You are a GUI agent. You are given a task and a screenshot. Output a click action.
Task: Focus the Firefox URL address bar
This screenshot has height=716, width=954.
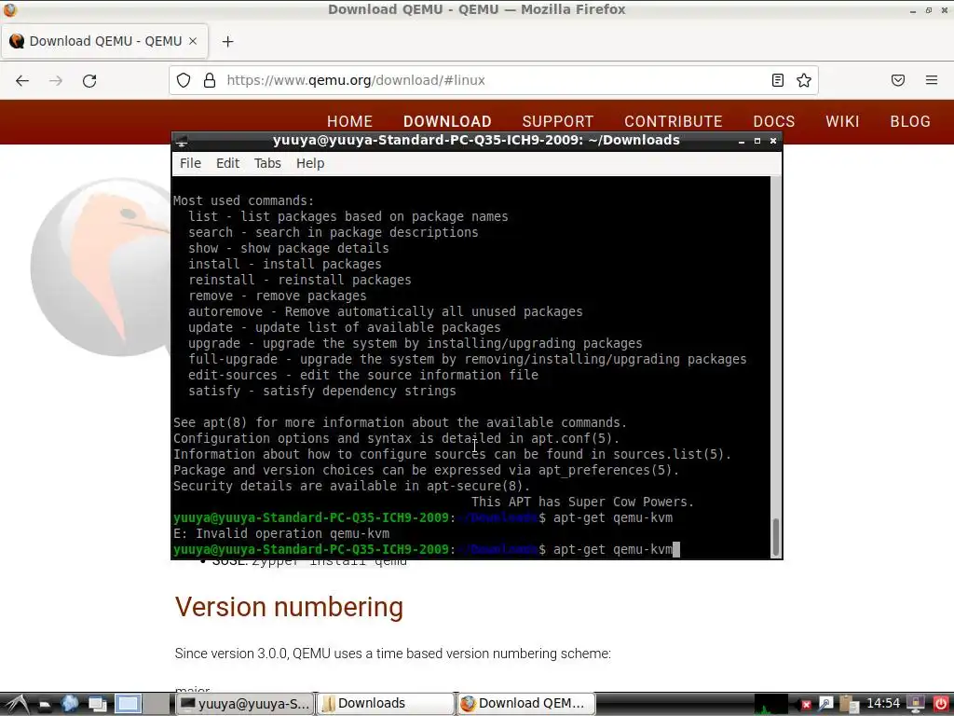[x=493, y=80]
